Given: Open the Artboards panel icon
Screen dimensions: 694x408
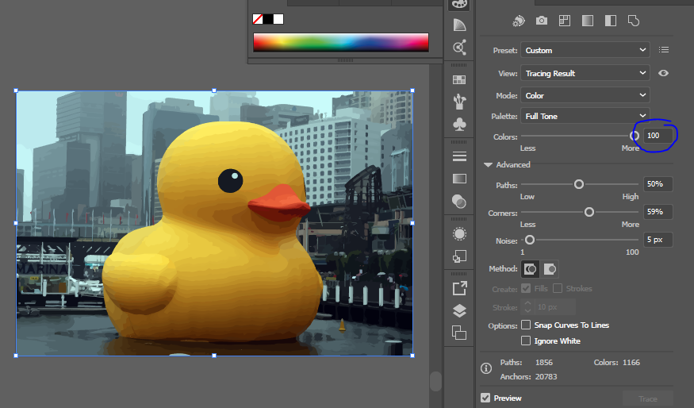Looking at the screenshot, I should pos(459,333).
